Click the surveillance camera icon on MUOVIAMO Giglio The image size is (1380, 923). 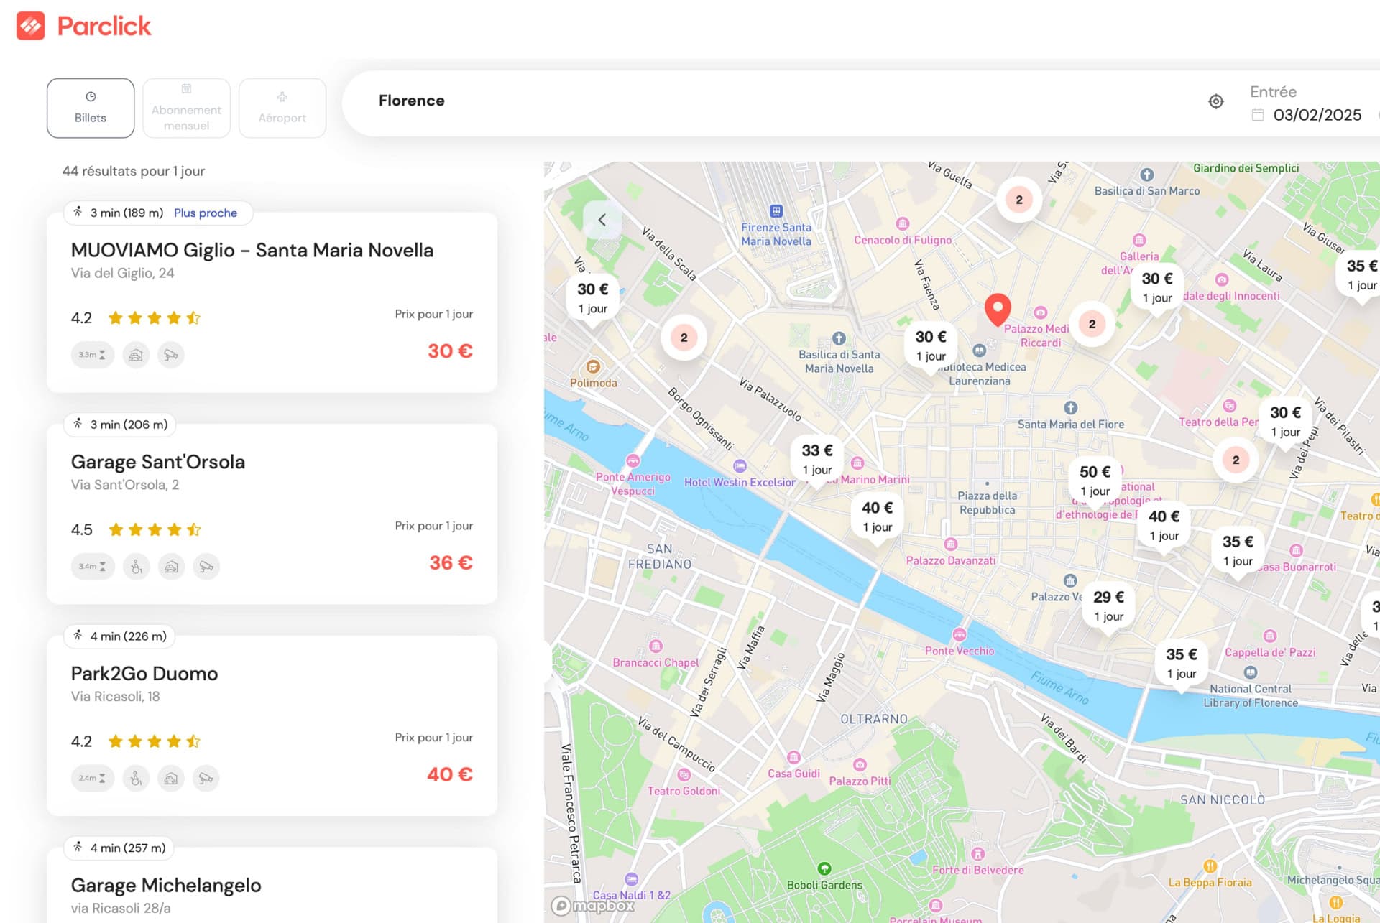point(171,355)
